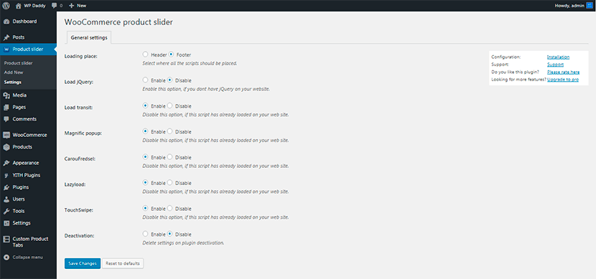Enable the Magnific popup option
This screenshot has height=279, width=596.
145,131
